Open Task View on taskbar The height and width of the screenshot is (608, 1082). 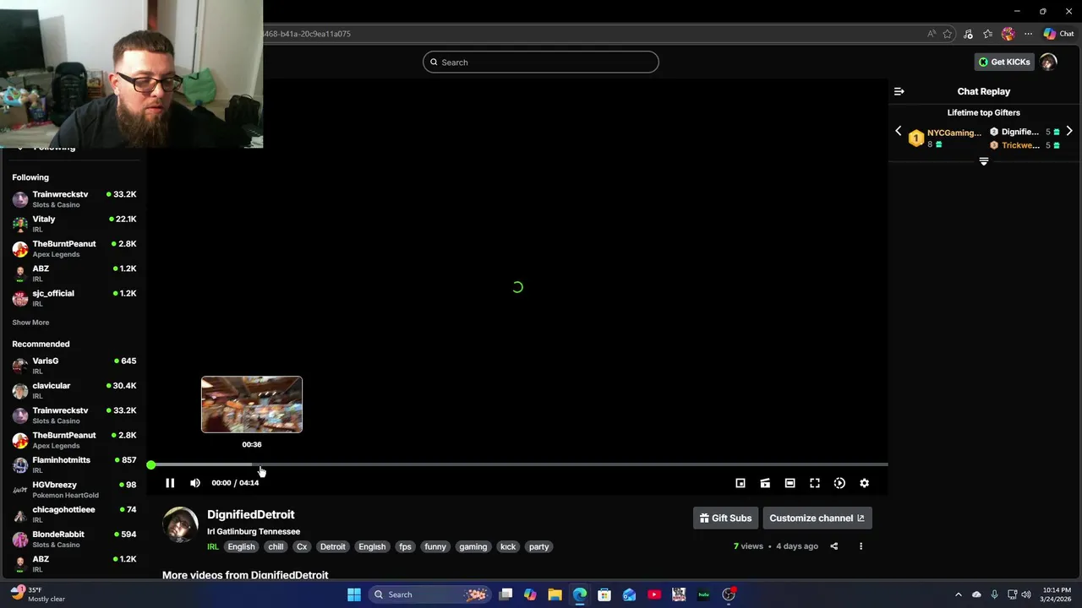pyautogui.click(x=505, y=594)
